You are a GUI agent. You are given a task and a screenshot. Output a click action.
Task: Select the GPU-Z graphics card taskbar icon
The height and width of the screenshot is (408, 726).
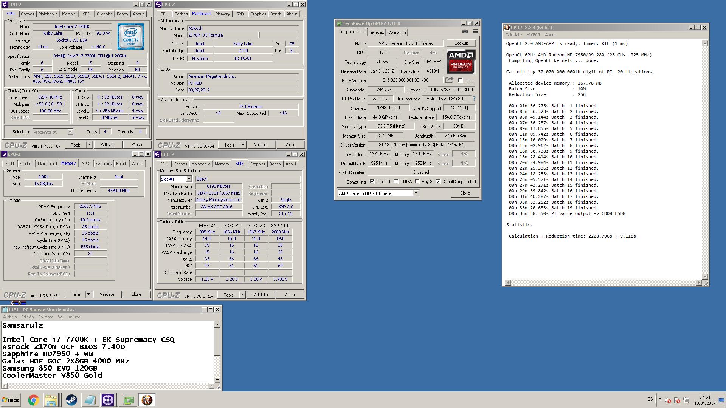(x=128, y=400)
